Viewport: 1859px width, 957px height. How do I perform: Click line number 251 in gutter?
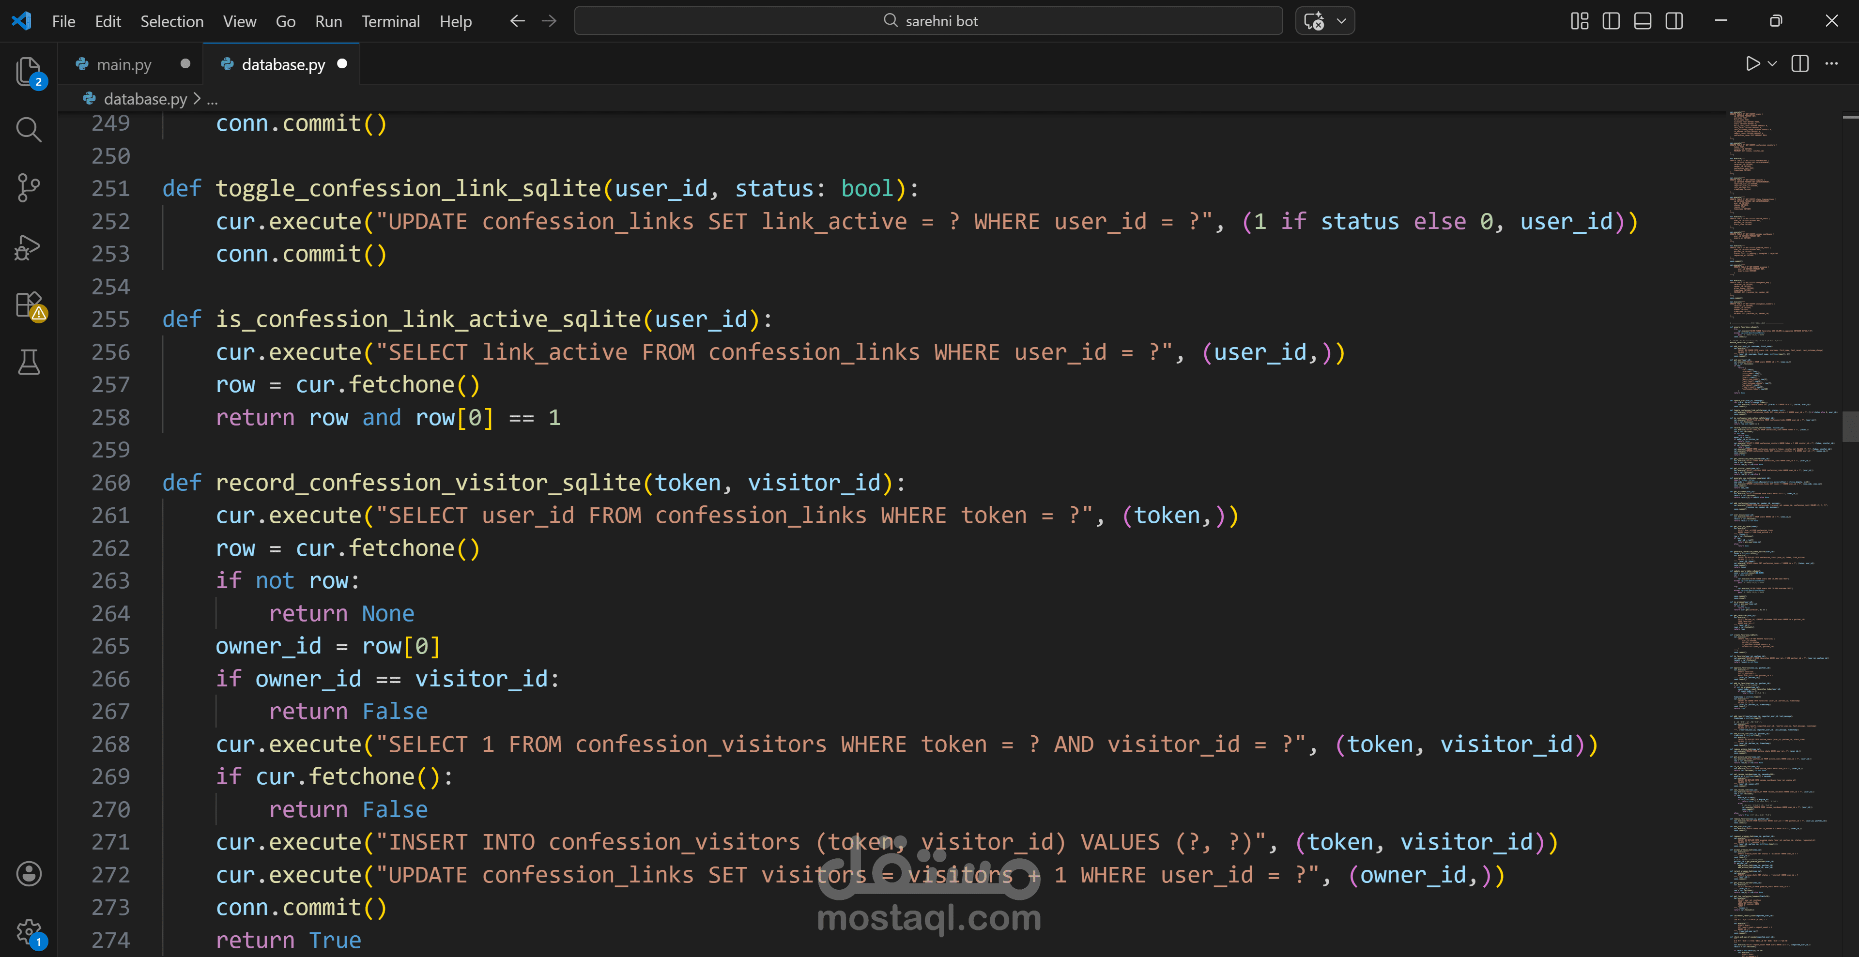pyautogui.click(x=110, y=189)
